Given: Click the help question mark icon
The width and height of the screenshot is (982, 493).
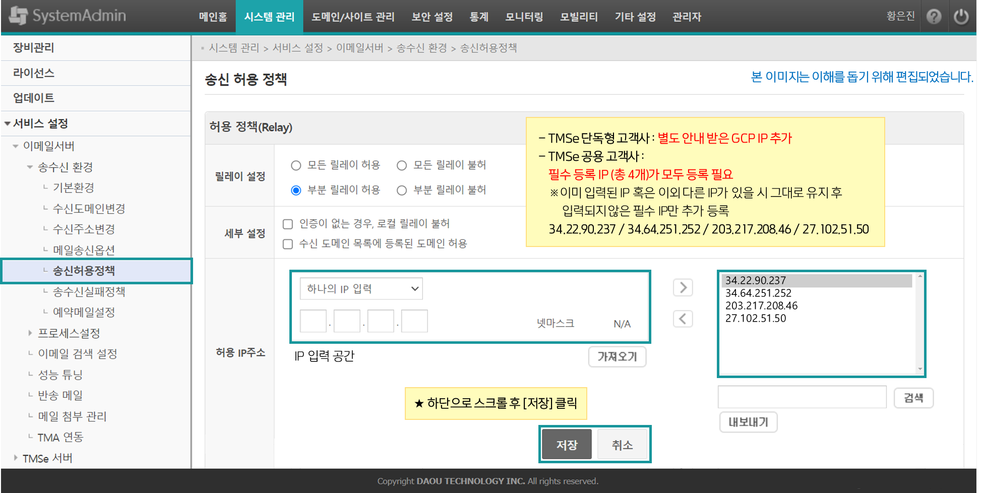Looking at the screenshot, I should pos(934,17).
